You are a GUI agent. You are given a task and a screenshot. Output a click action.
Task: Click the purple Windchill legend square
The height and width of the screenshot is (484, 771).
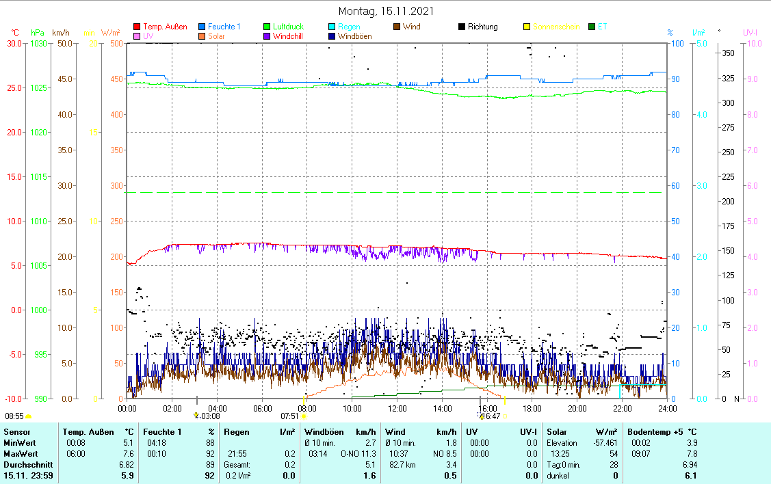[267, 36]
